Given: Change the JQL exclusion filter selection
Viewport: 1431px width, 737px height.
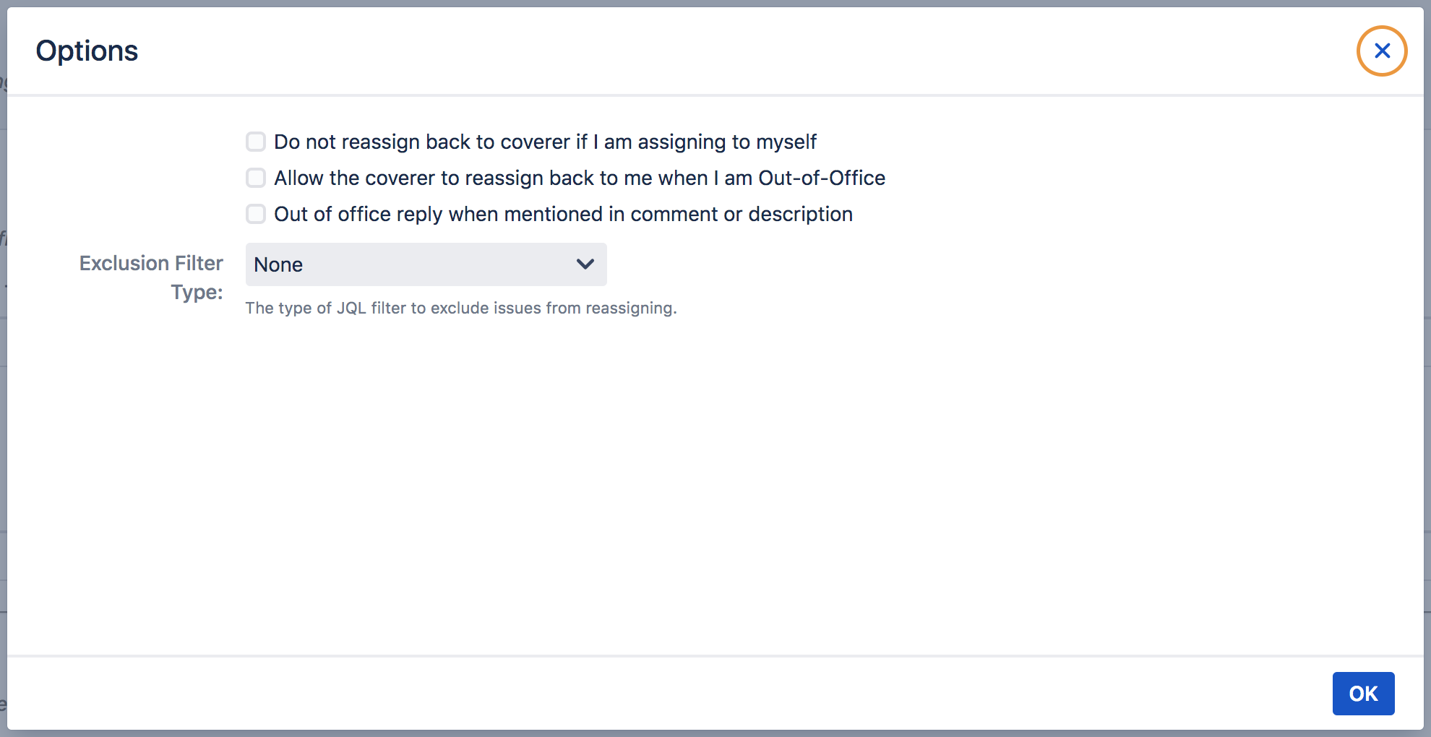Looking at the screenshot, I should pyautogui.click(x=426, y=264).
